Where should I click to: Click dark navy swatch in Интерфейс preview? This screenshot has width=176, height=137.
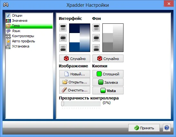(x=75, y=28)
